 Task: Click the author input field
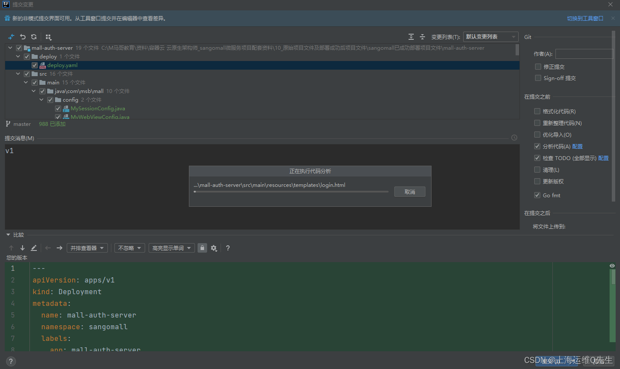point(584,54)
